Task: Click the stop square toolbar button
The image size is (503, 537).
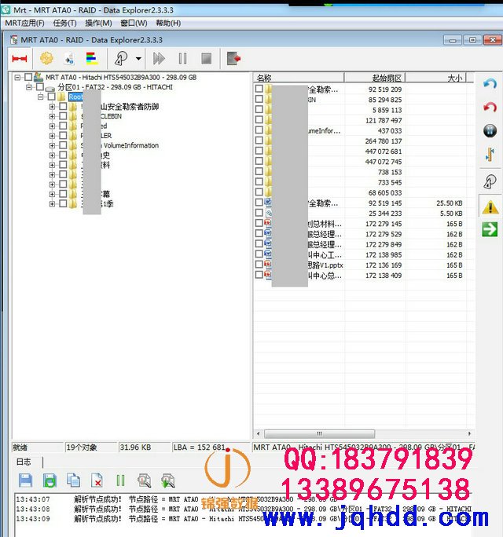Action: tap(206, 59)
